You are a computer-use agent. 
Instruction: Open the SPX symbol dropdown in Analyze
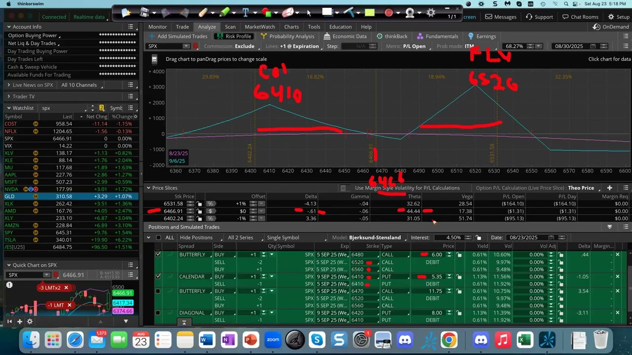[186, 46]
